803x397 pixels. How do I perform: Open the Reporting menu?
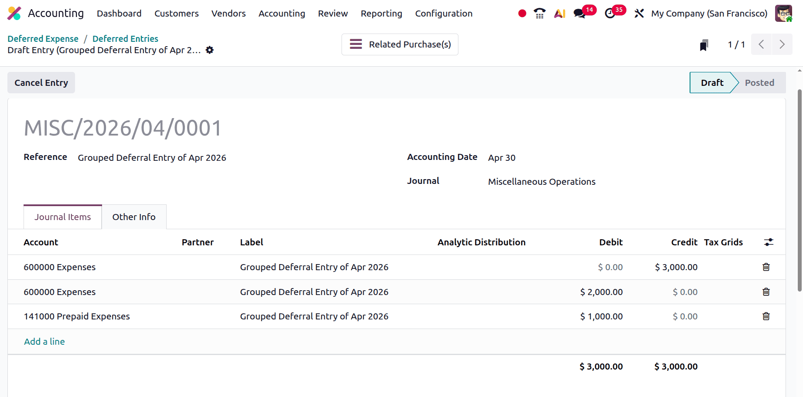click(x=381, y=14)
